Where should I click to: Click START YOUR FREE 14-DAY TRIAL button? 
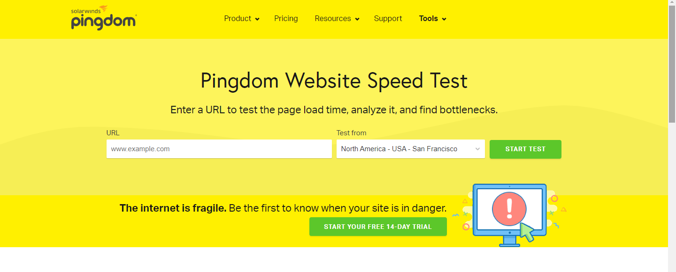tap(378, 227)
